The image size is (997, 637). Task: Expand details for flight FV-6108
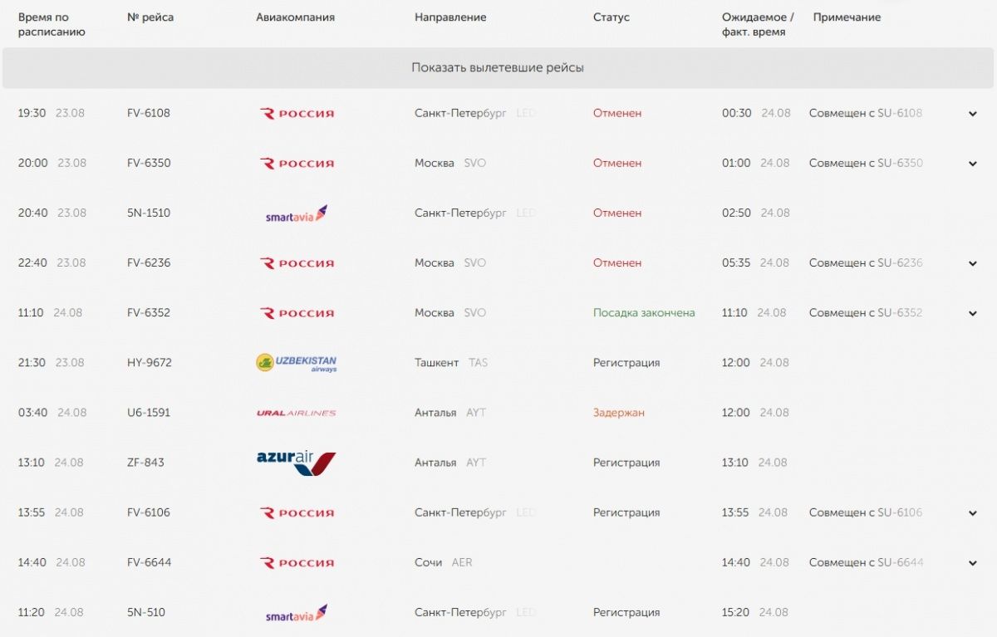(973, 114)
